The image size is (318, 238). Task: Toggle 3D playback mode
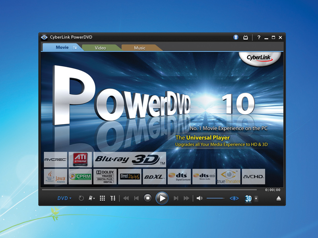pyautogui.click(x=248, y=198)
